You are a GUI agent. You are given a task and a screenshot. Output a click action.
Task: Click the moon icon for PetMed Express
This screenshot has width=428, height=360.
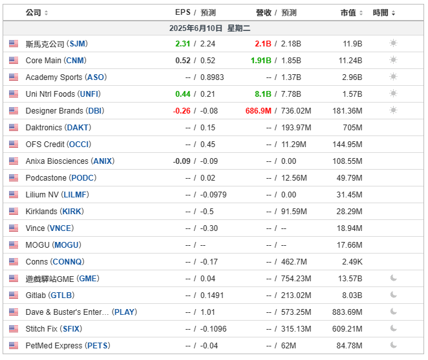point(393,345)
